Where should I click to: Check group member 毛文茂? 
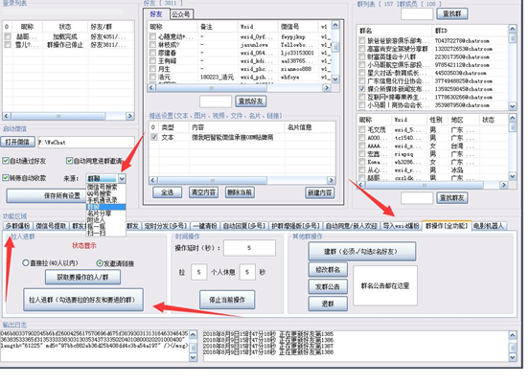click(362, 129)
